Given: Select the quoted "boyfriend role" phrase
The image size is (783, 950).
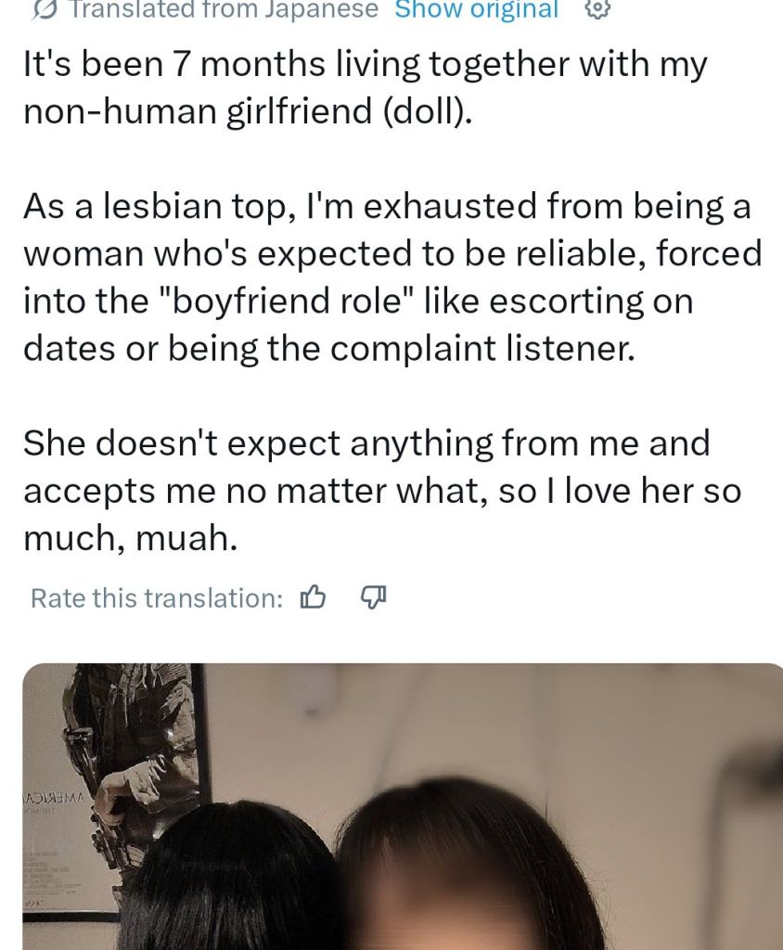Looking at the screenshot, I should coord(288,302).
